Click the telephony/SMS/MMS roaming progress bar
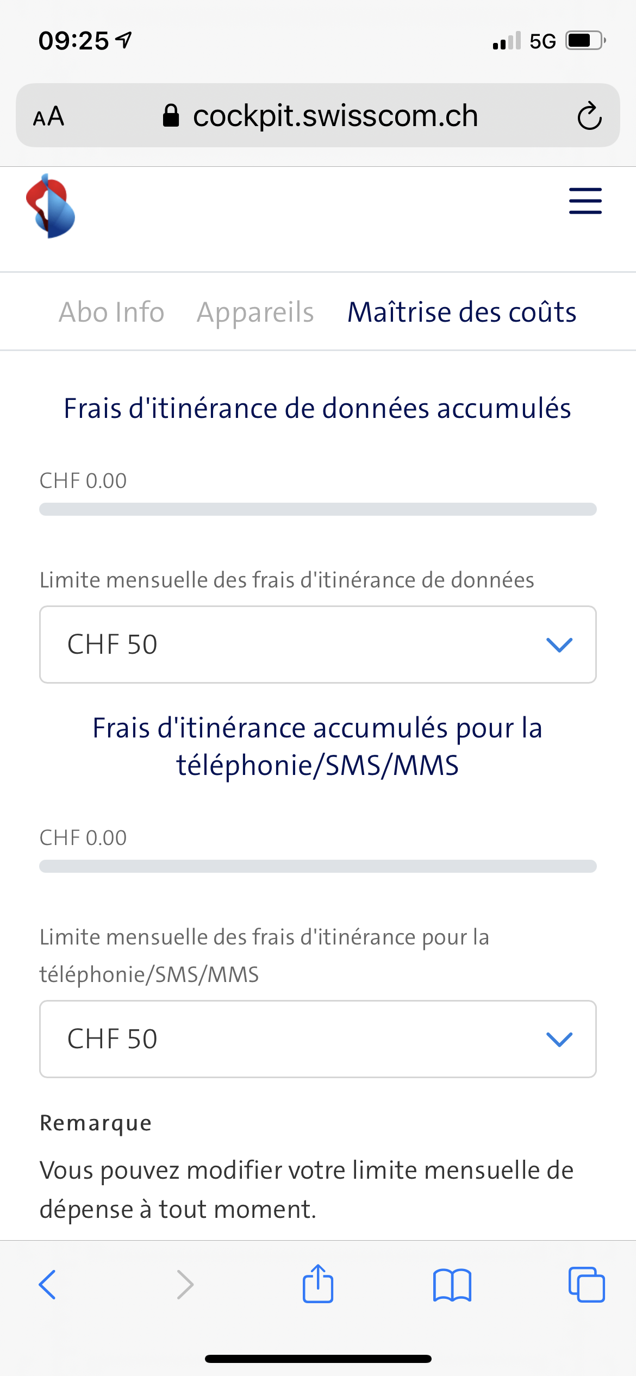 (318, 866)
